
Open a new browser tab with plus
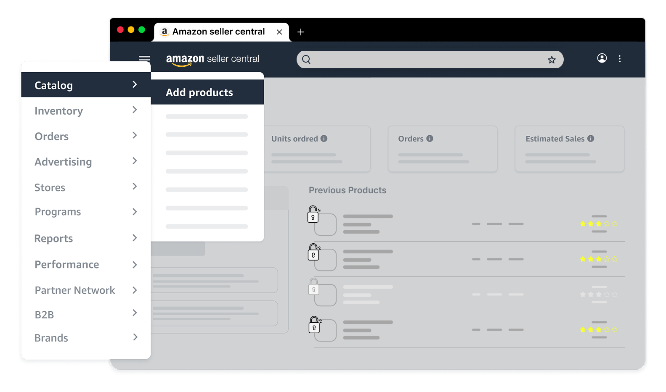pyautogui.click(x=301, y=32)
